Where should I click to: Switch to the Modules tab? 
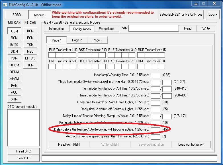tap(40, 15)
